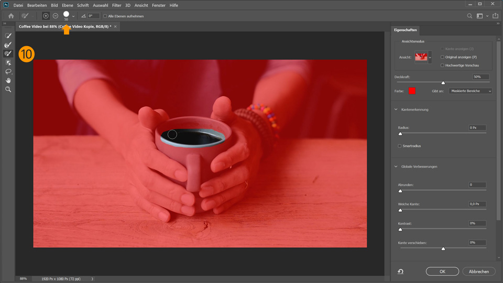Collapse the properties panel with double arrows
The height and width of the screenshot is (283, 503).
498,24
